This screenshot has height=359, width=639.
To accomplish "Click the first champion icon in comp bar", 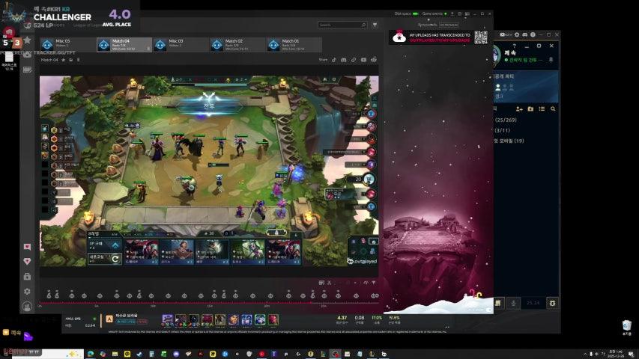I will click(x=167, y=320).
